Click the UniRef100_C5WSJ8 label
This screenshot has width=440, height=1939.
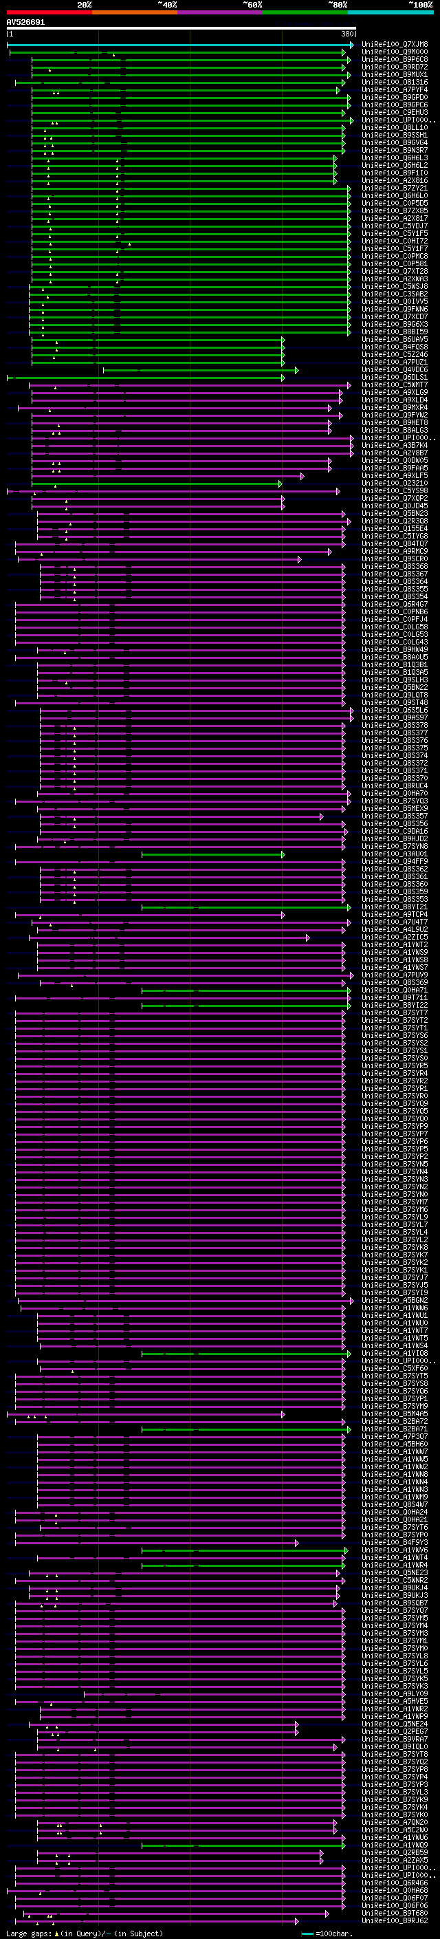pyautogui.click(x=395, y=287)
